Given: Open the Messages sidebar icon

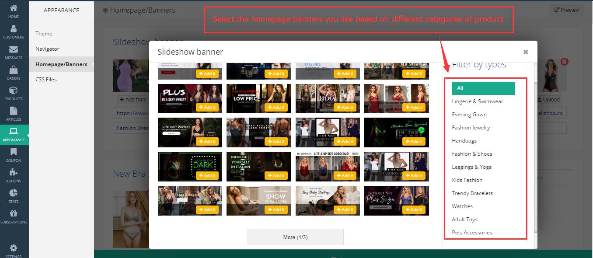Looking at the screenshot, I should click(14, 52).
